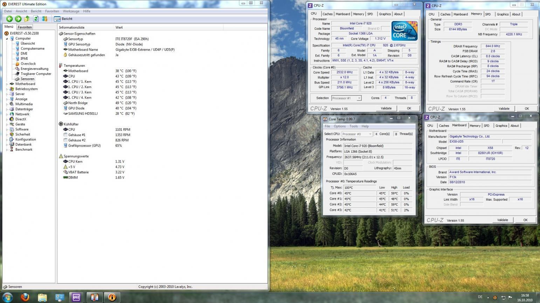Open the Processor #1 selection dropdown in CPU-Z

(x=346, y=98)
